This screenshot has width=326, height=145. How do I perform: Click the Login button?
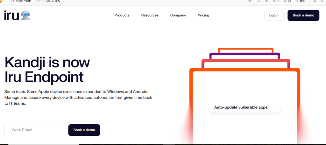(x=274, y=15)
